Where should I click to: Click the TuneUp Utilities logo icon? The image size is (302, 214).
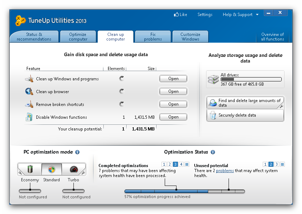tap(20, 20)
